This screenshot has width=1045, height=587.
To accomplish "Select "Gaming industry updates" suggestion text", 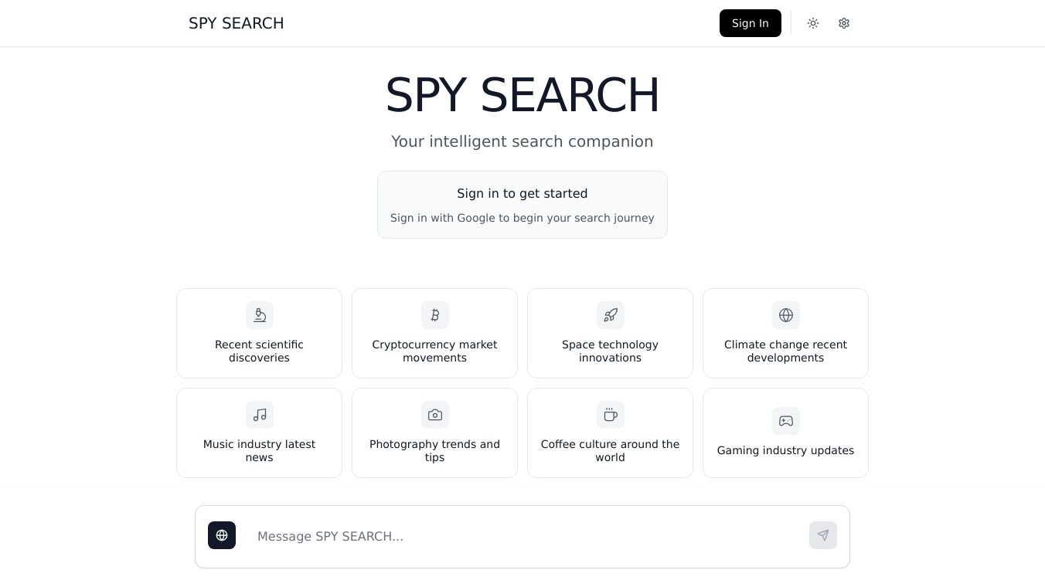I will (786, 450).
